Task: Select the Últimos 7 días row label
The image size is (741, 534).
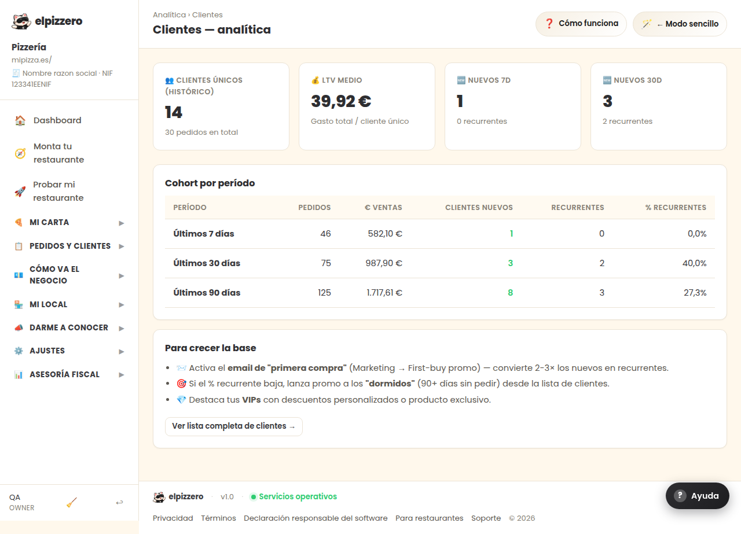Action: click(x=204, y=234)
